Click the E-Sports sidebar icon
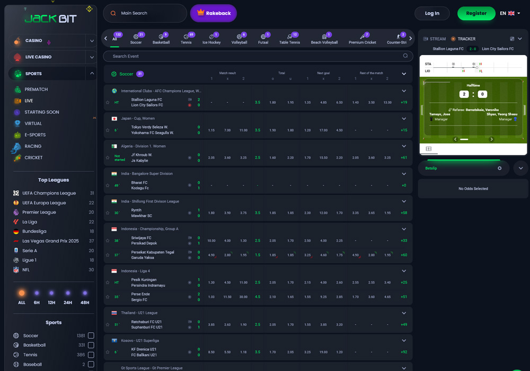The image size is (530, 371). click(x=18, y=135)
